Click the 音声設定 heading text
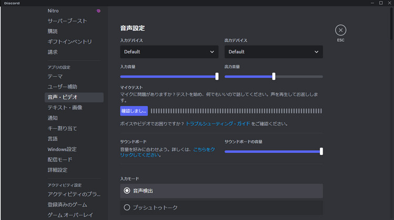Screen dimensions: 394x220 pos(132,28)
